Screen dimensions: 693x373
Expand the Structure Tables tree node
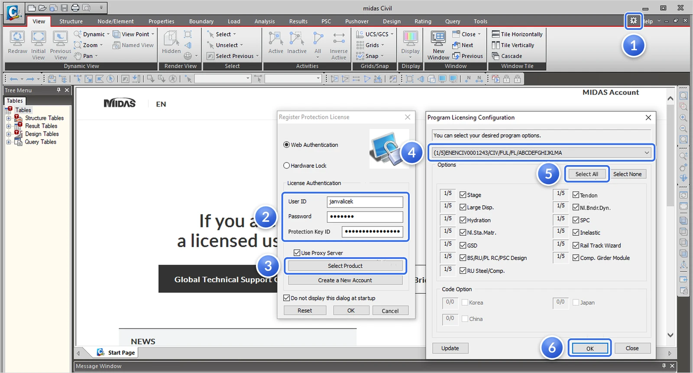click(8, 118)
